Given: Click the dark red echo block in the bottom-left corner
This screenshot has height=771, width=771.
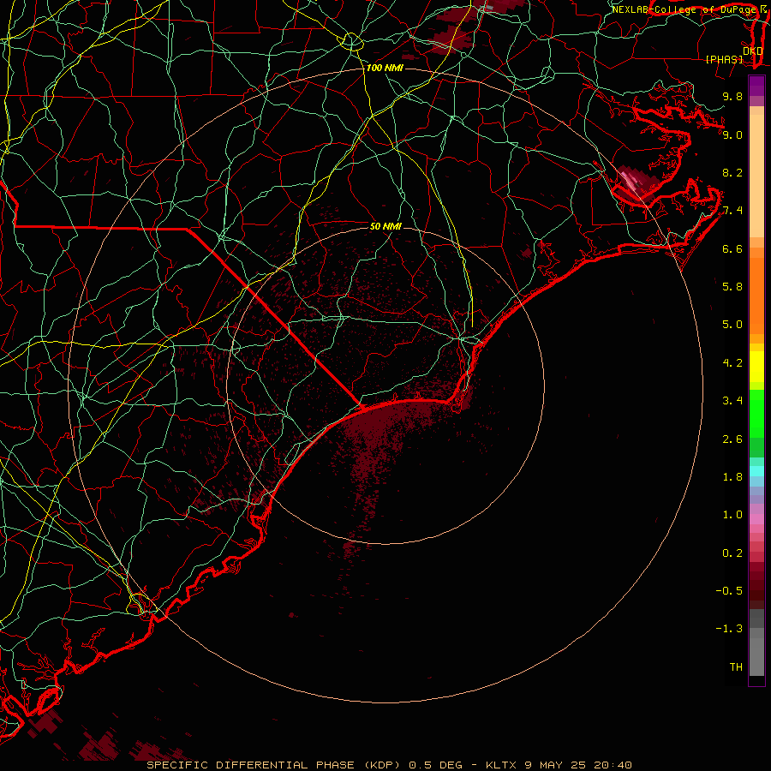Looking at the screenshot, I should [45, 723].
